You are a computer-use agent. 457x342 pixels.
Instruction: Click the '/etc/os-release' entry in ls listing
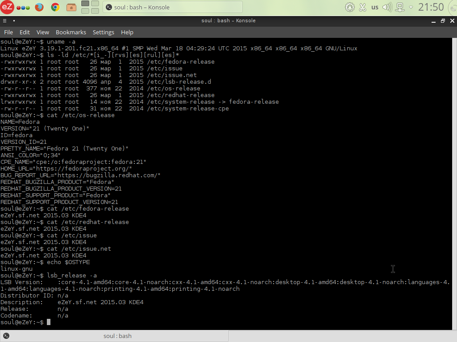click(174, 89)
